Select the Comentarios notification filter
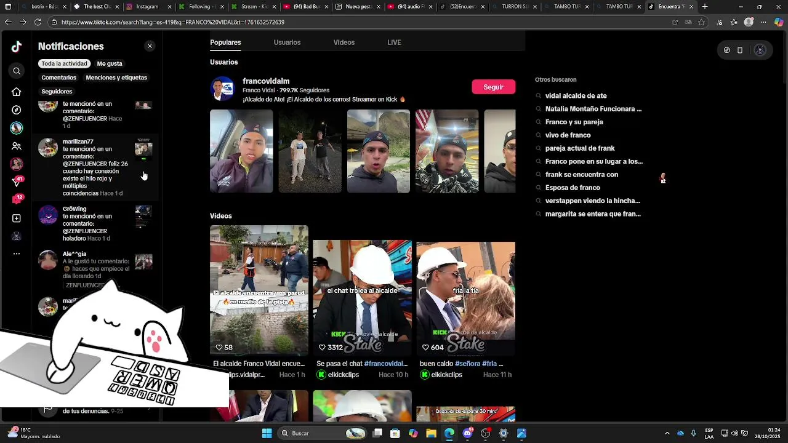Image resolution: width=788 pixels, height=443 pixels. 58,78
